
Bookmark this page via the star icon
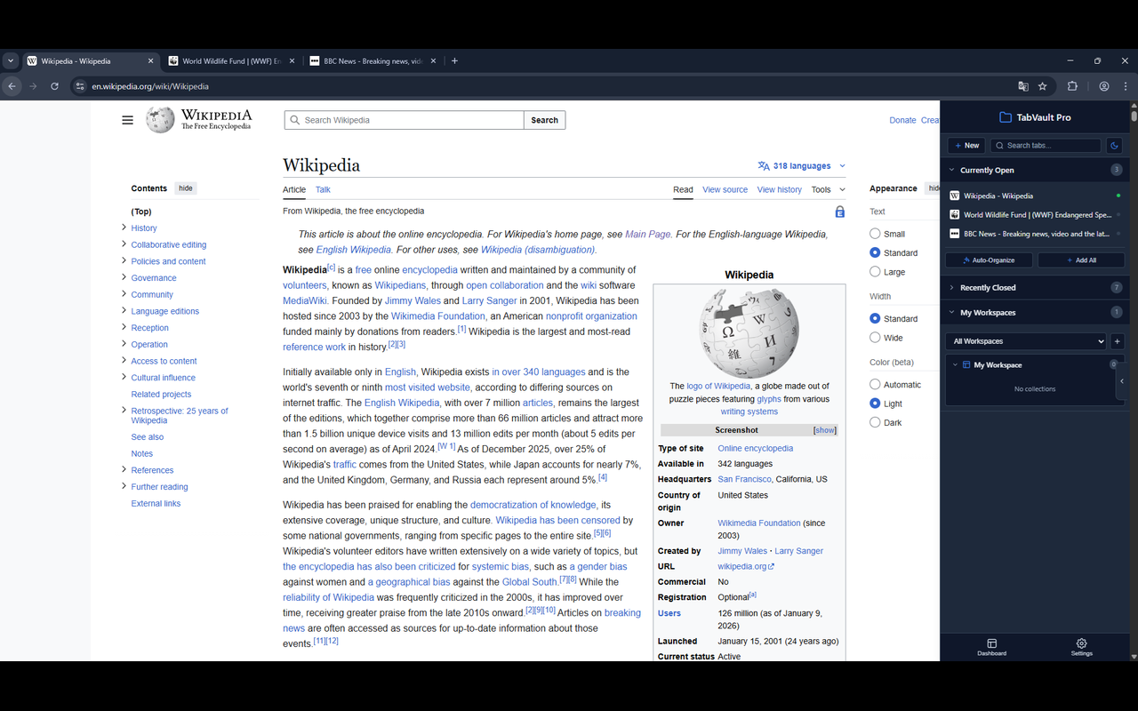tap(1043, 86)
